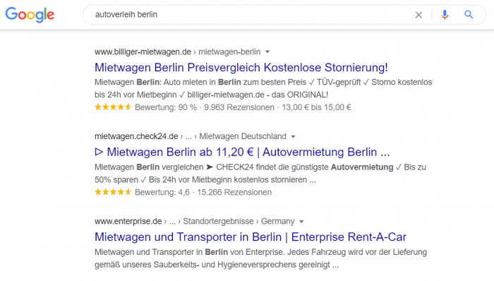This screenshot has width=494, height=281.
Task: Click the 'Mietwagen Deutschland' breadcrumb text
Action: click(243, 136)
